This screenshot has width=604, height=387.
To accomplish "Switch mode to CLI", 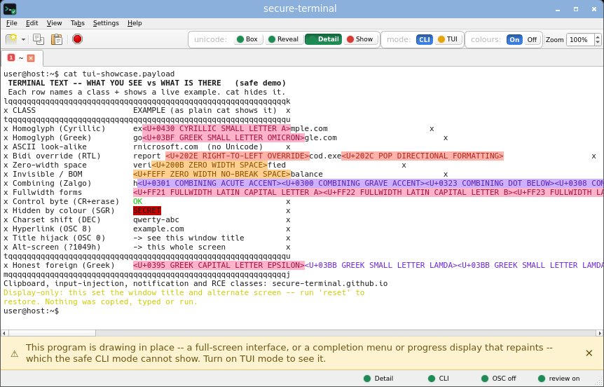I will point(424,40).
